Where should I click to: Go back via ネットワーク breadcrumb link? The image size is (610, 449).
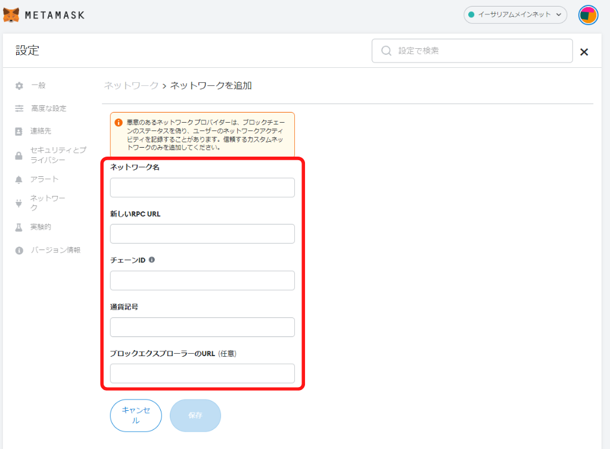(131, 86)
